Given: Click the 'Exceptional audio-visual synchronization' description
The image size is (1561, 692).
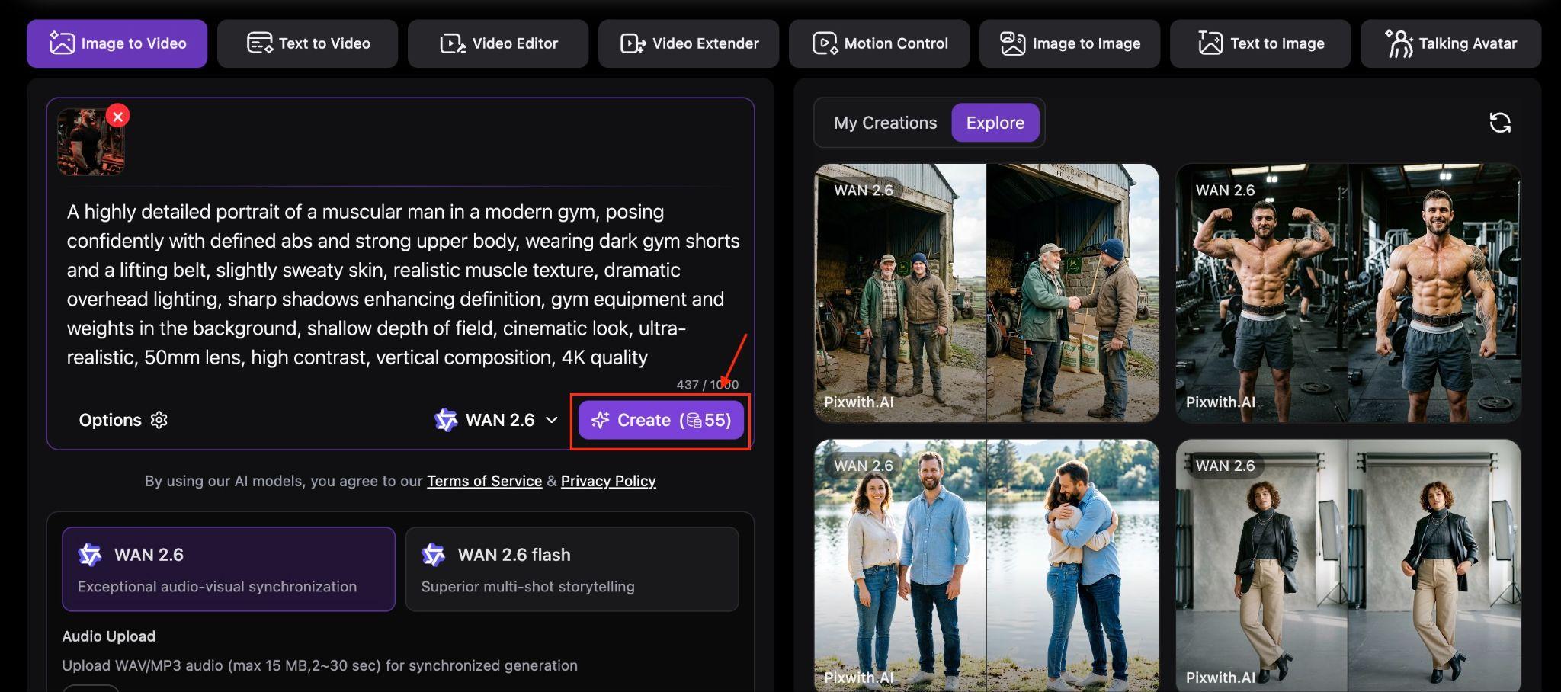Looking at the screenshot, I should coord(217,587).
